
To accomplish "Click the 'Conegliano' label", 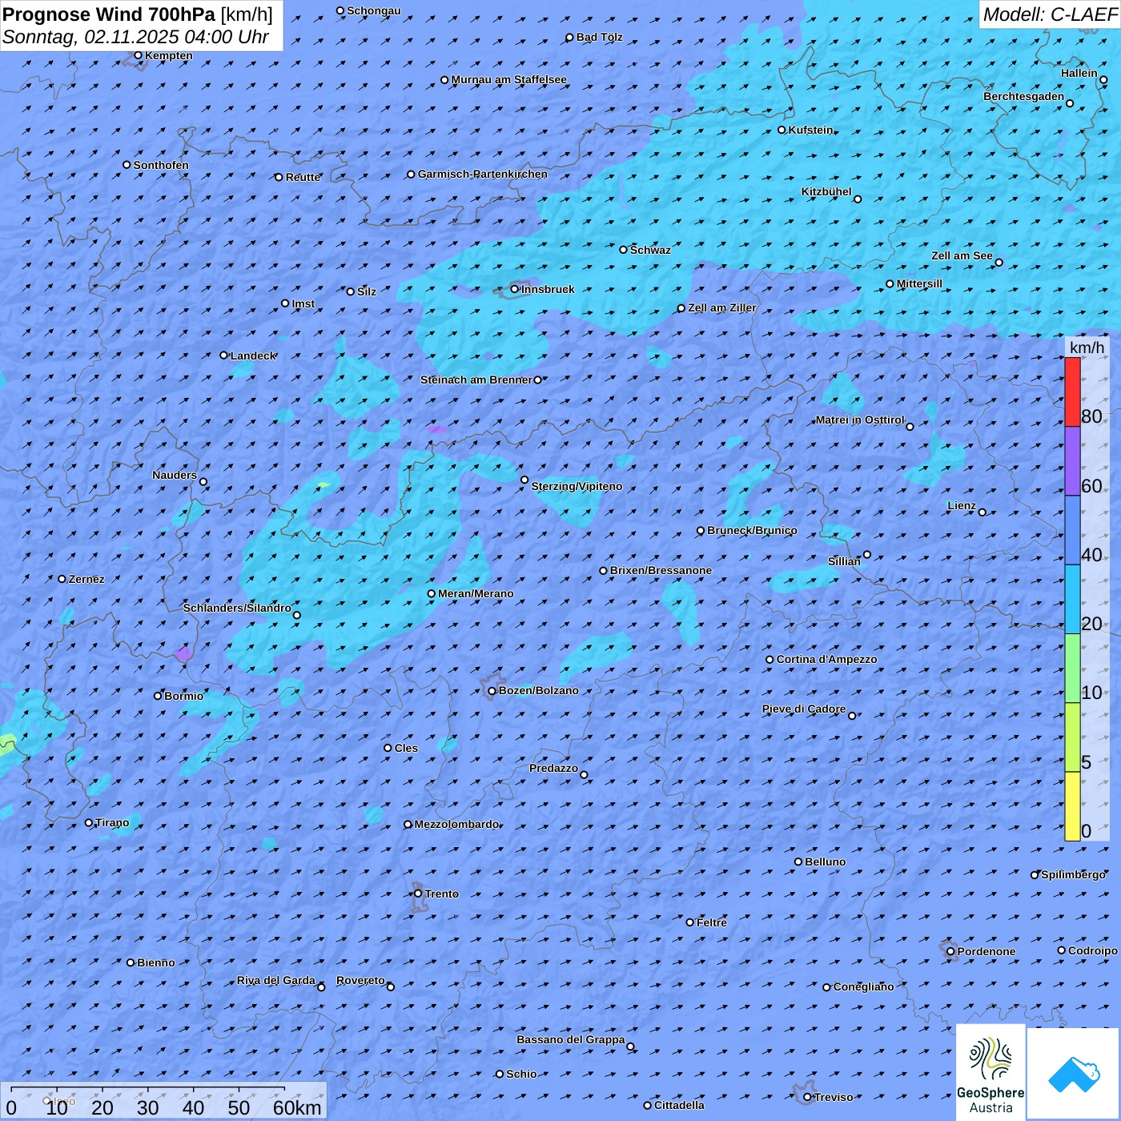I will [863, 986].
